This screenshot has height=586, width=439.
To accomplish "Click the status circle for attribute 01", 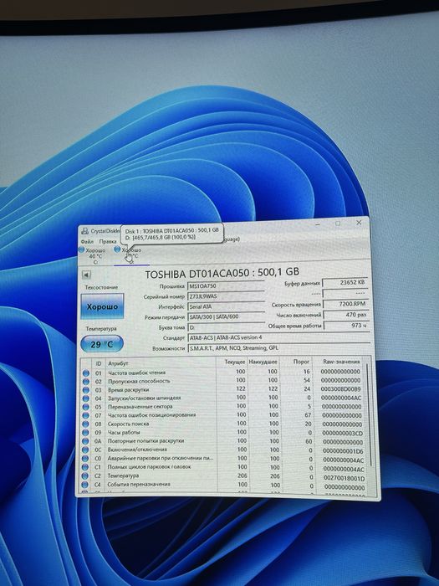I will 86,373.
